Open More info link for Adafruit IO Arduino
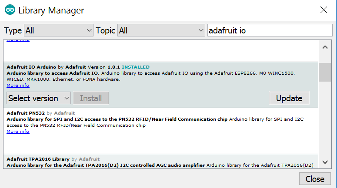Image resolution: width=337 pixels, height=188 pixels. (18, 85)
